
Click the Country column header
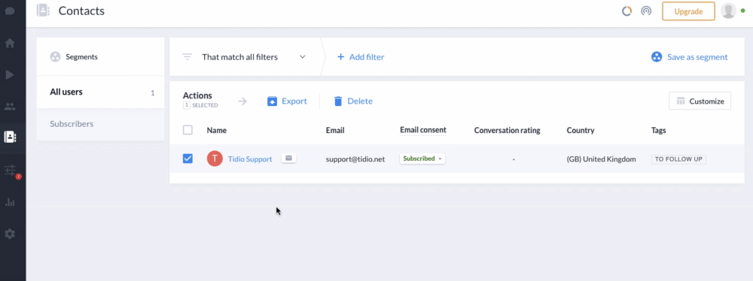point(580,131)
